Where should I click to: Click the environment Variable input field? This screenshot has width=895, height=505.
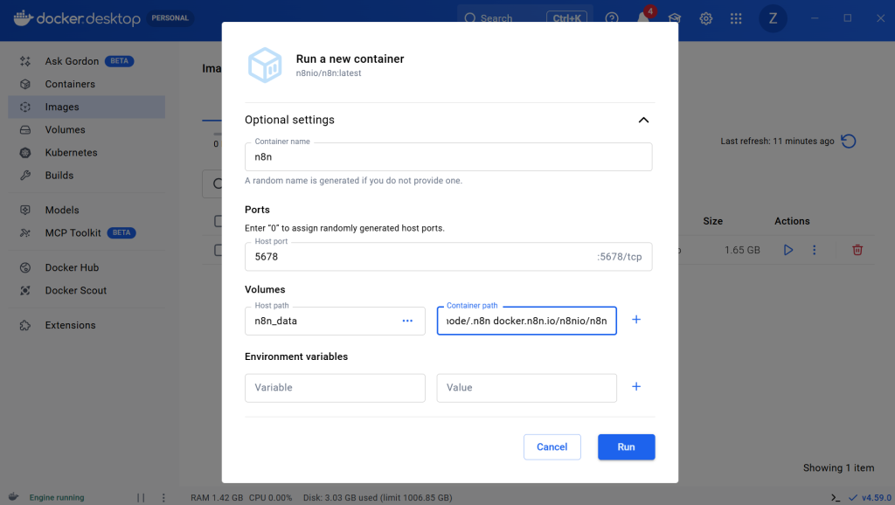click(335, 388)
